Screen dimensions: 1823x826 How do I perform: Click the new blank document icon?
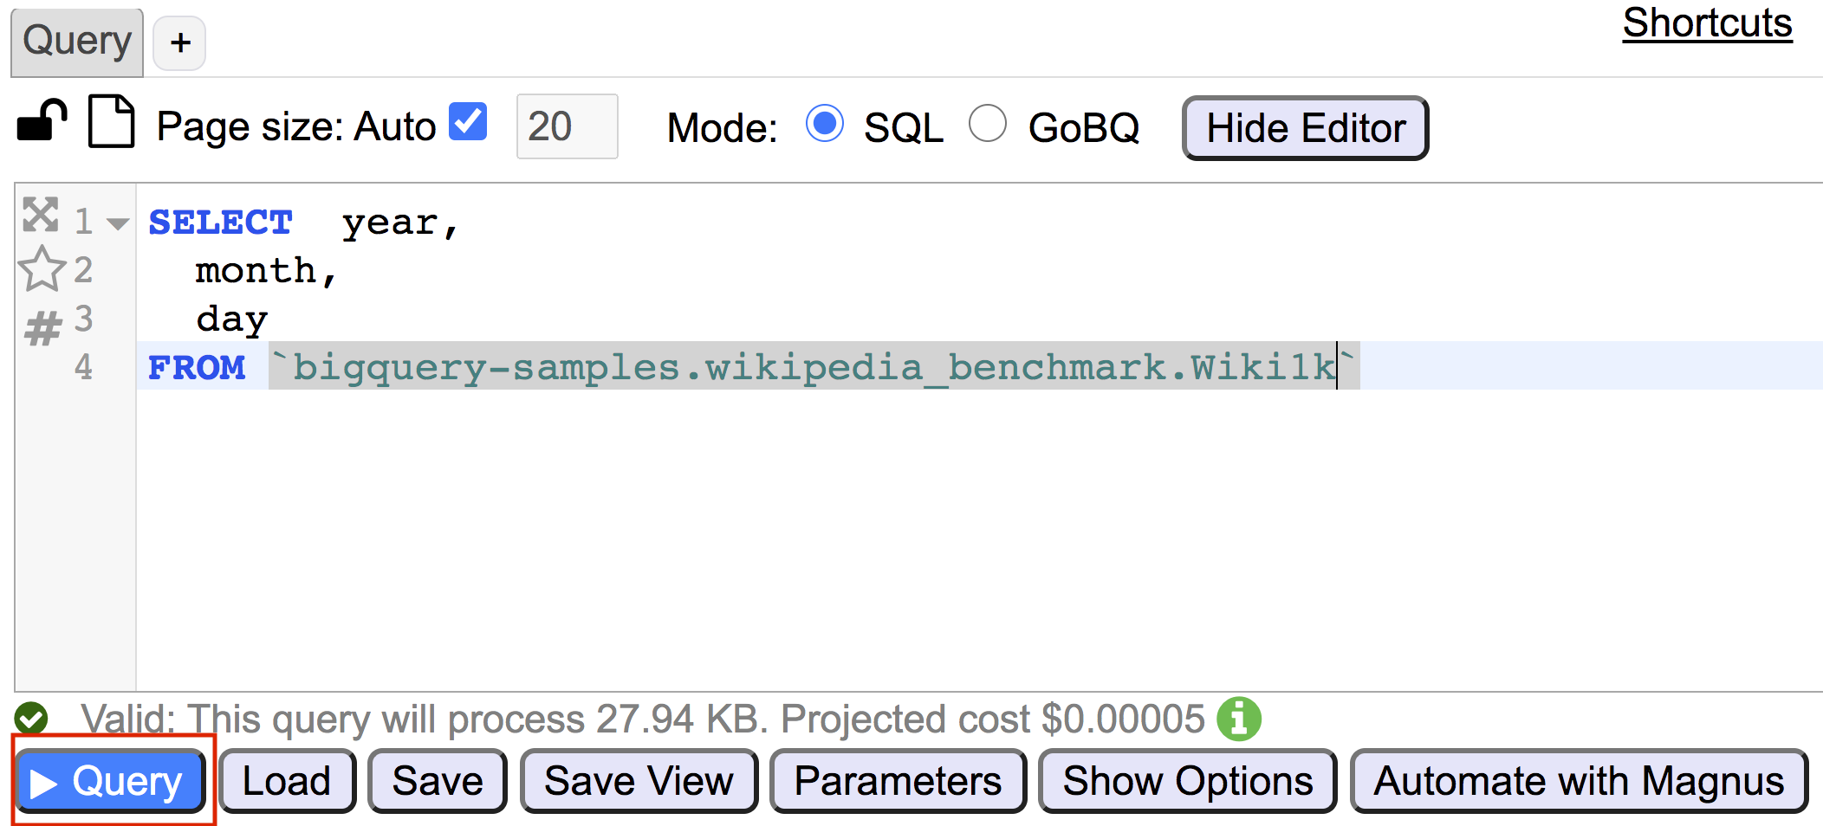point(112,122)
